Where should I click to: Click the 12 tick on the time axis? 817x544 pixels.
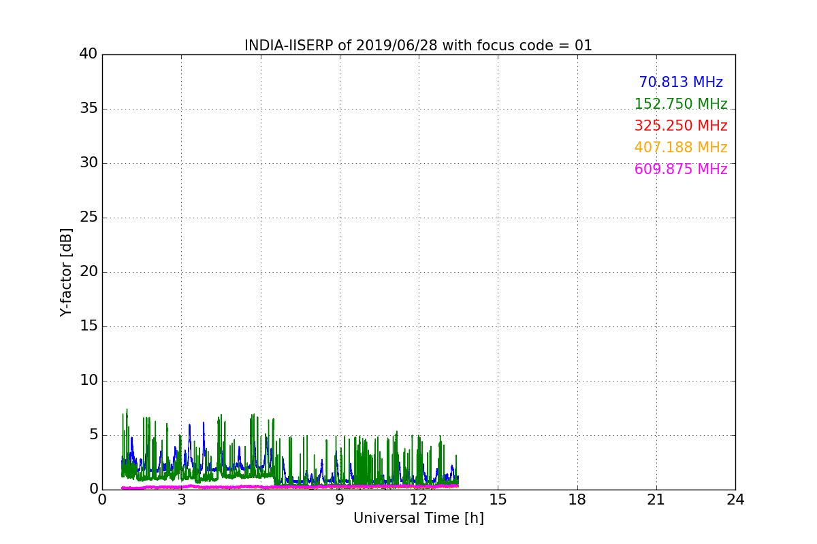pyautogui.click(x=419, y=499)
